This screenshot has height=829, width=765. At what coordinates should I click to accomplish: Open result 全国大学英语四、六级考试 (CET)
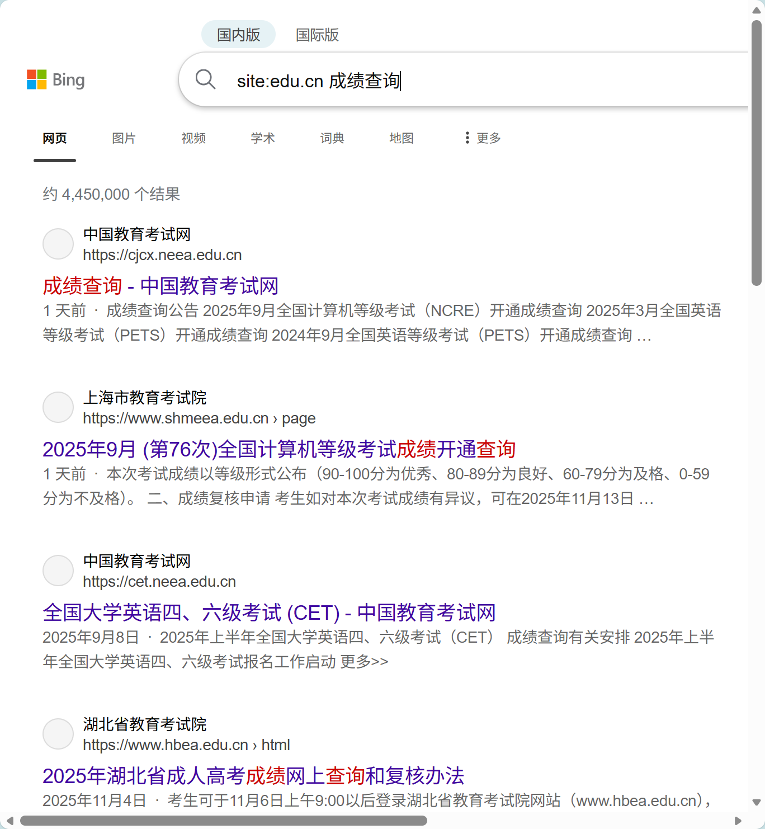pyautogui.click(x=269, y=613)
